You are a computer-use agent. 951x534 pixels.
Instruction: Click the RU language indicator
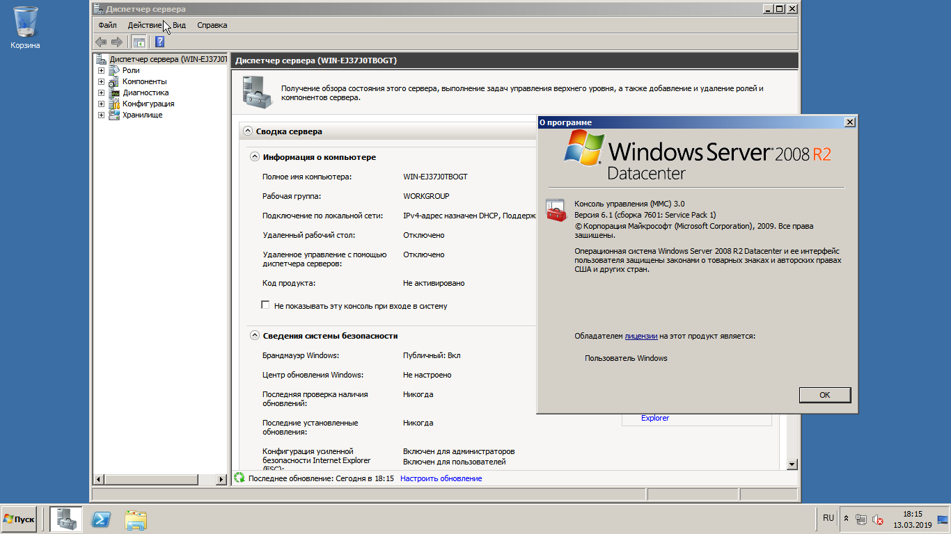[x=828, y=518]
